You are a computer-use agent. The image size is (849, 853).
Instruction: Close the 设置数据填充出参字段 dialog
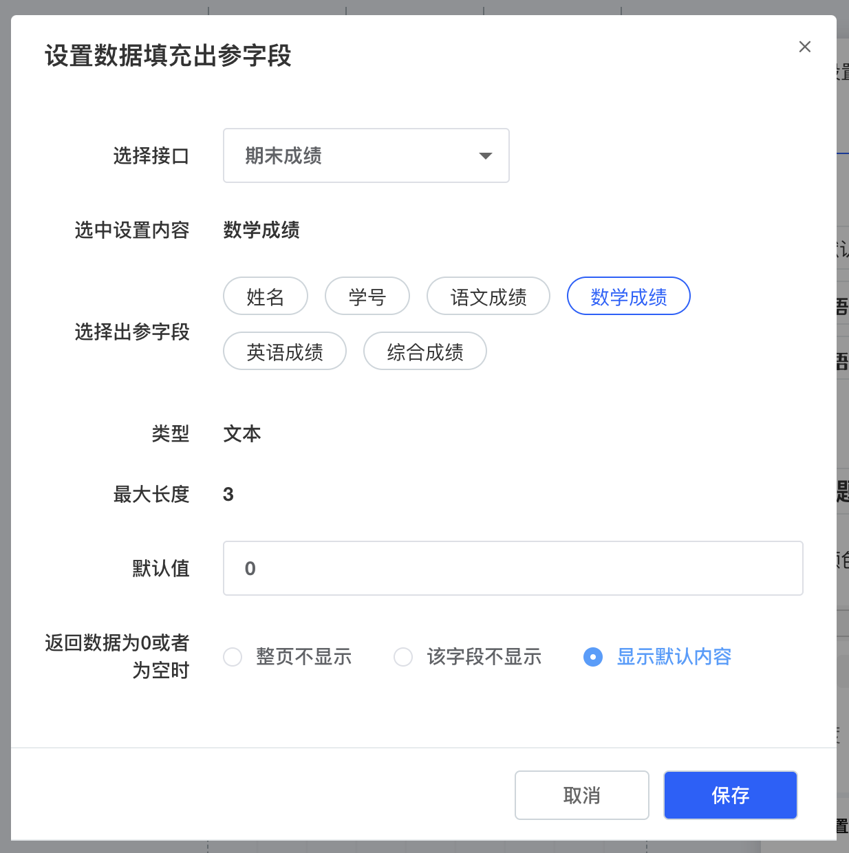pos(804,47)
